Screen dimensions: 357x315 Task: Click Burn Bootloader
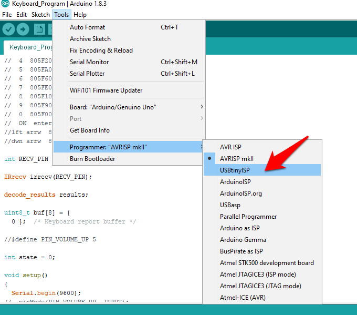(x=128, y=159)
